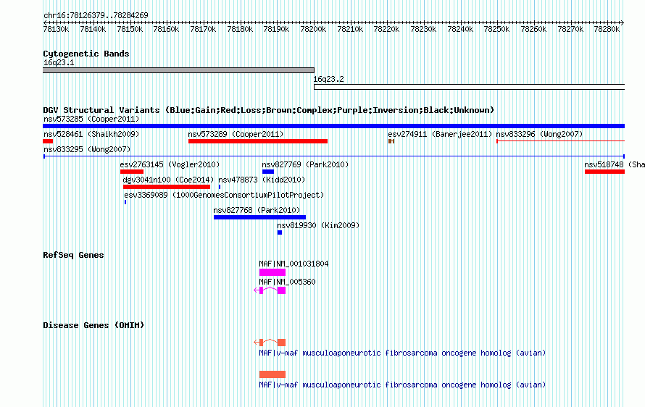This screenshot has height=407, width=645.
Task: Click the Cytogenetic Bands track title
Action: point(86,54)
